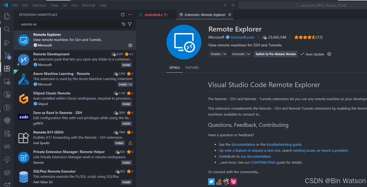Open the microsoft.com publisher link
This screenshot has height=187, width=367.
click(x=242, y=37)
